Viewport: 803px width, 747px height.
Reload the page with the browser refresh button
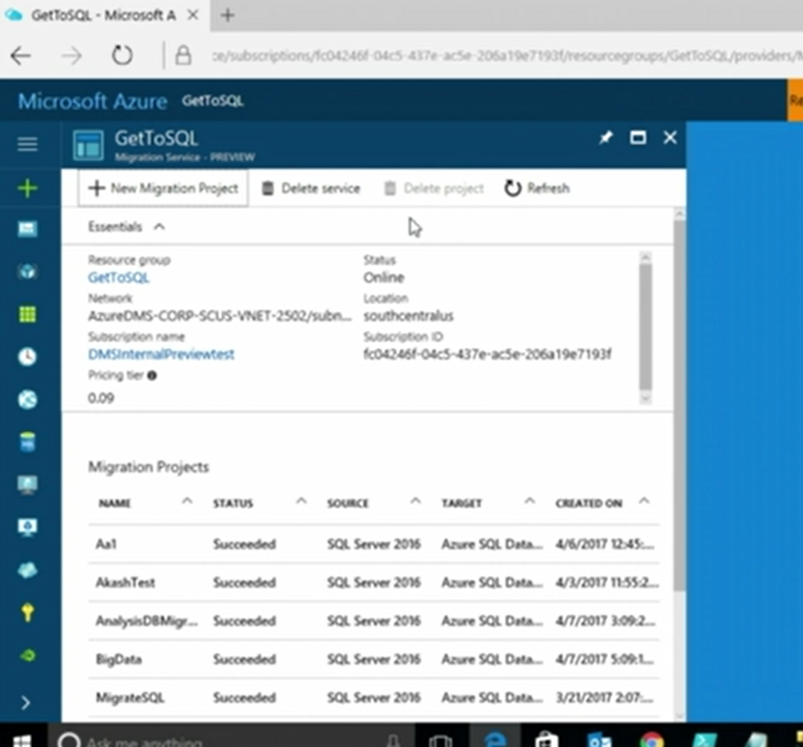pos(122,55)
